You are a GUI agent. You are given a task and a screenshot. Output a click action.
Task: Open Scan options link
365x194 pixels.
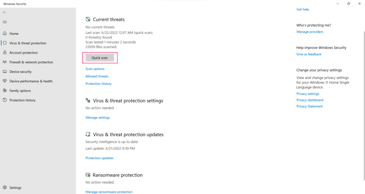95,69
